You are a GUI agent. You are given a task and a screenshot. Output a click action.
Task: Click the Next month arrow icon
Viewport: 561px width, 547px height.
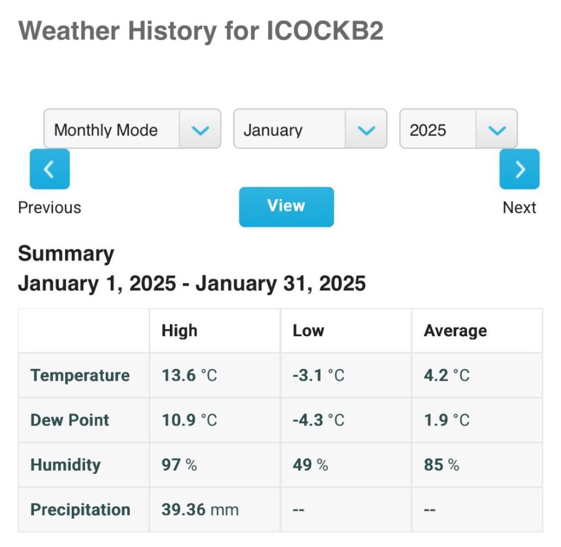pos(519,169)
